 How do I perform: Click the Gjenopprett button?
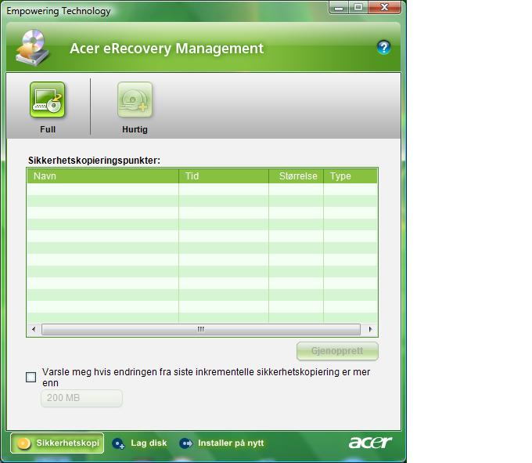pyautogui.click(x=337, y=351)
